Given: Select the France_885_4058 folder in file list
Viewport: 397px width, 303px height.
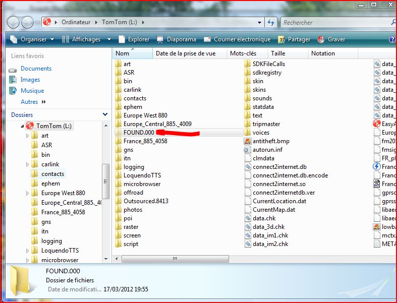Looking at the screenshot, I should (x=145, y=141).
